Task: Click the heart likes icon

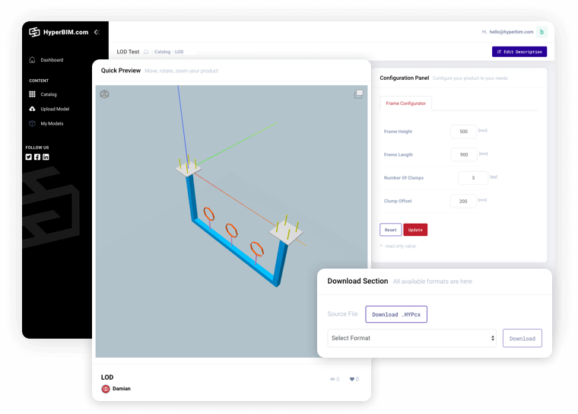Action: (351, 379)
